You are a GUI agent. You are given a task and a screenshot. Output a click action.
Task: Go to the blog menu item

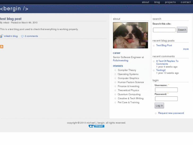coord(157,2)
